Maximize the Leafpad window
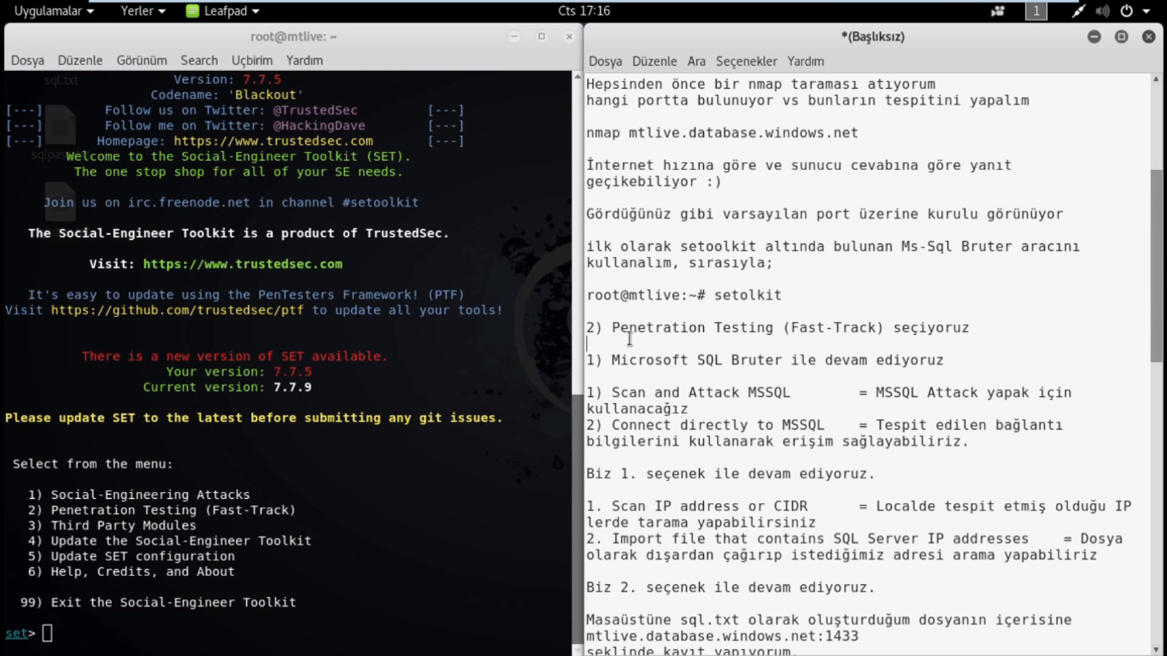Image resolution: width=1167 pixels, height=656 pixels. pyautogui.click(x=1122, y=37)
